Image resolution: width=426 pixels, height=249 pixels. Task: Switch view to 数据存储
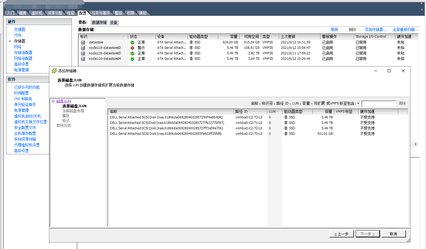pos(100,23)
